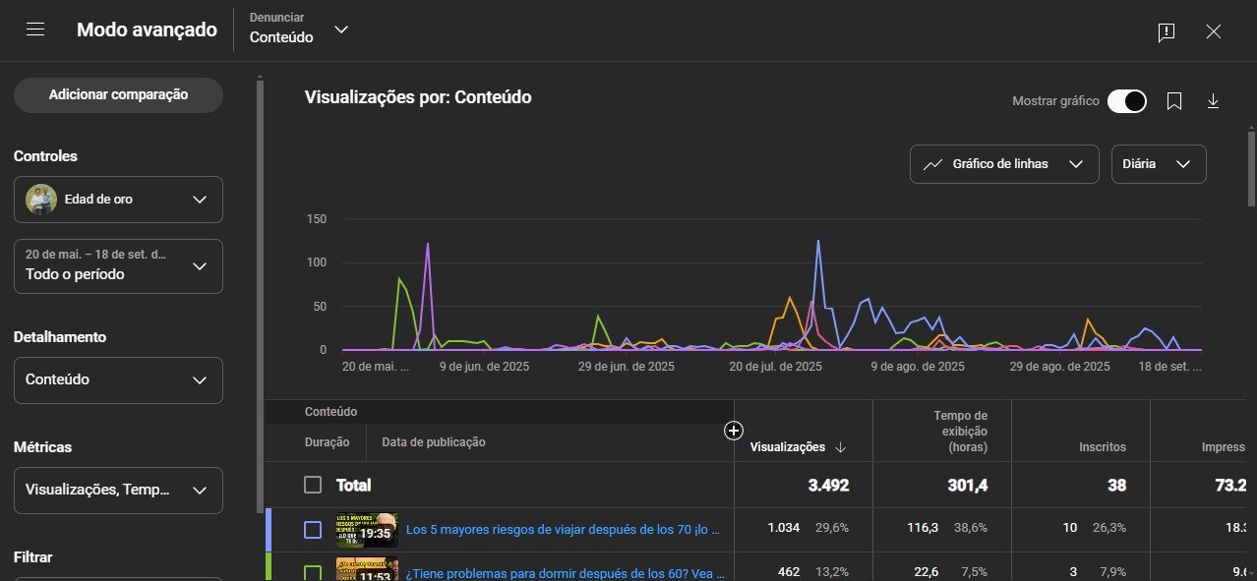1257x581 pixels.
Task: Open the Denunciar Conteúdo dropdown
Action: (x=299, y=29)
